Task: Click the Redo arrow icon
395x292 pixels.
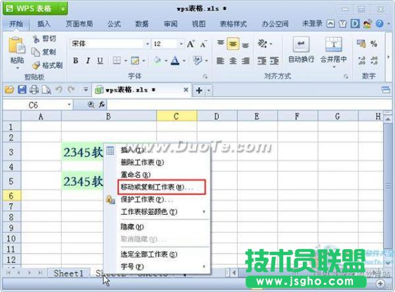Action: point(71,89)
